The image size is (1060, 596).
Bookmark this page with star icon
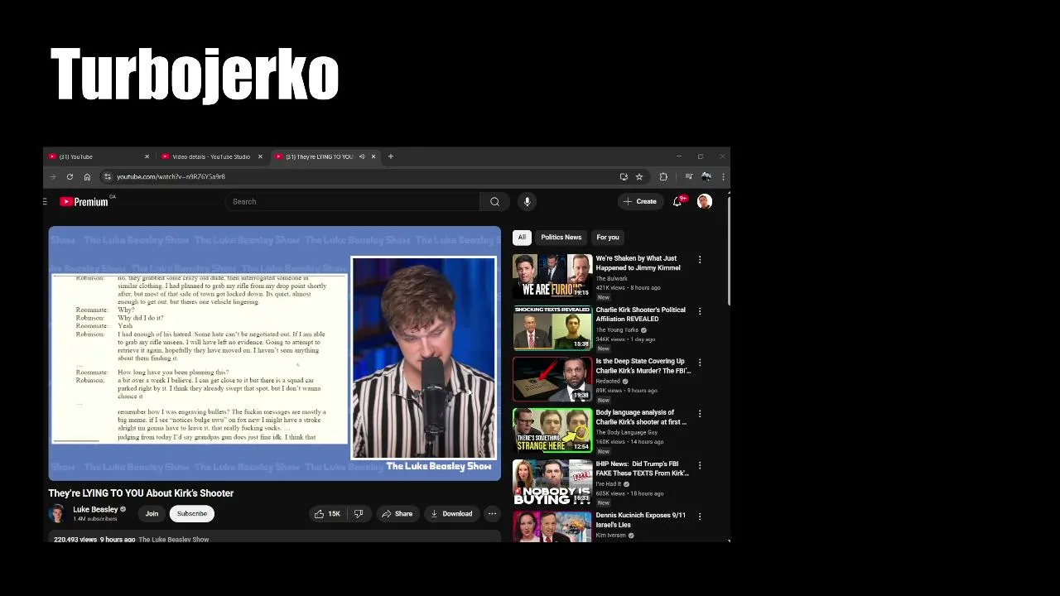coord(639,176)
